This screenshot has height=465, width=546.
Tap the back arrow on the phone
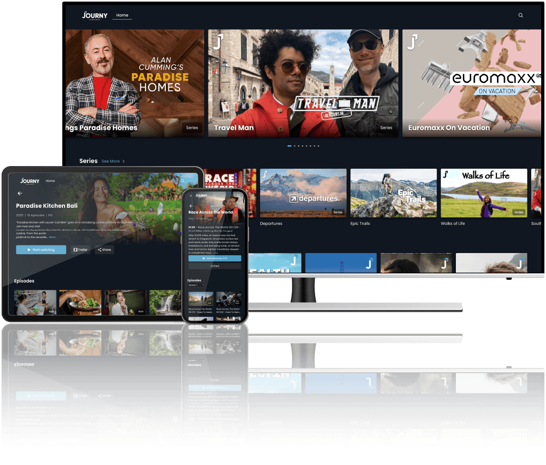tap(191, 206)
